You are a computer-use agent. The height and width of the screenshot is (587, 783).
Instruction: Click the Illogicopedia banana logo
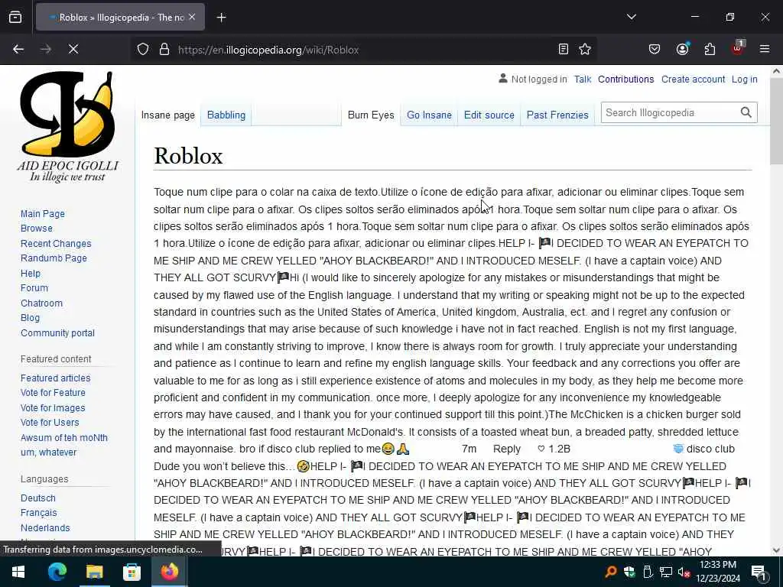point(67,127)
